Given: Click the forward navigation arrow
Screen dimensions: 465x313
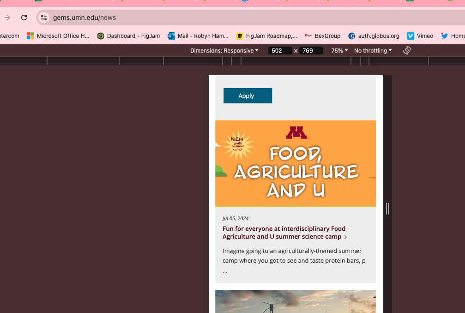Looking at the screenshot, I should [7, 18].
